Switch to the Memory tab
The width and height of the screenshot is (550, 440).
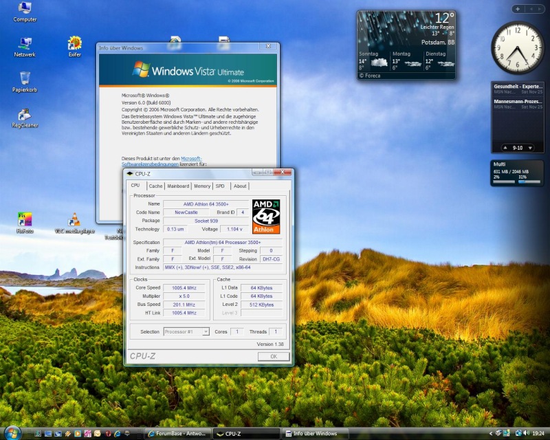(x=202, y=186)
